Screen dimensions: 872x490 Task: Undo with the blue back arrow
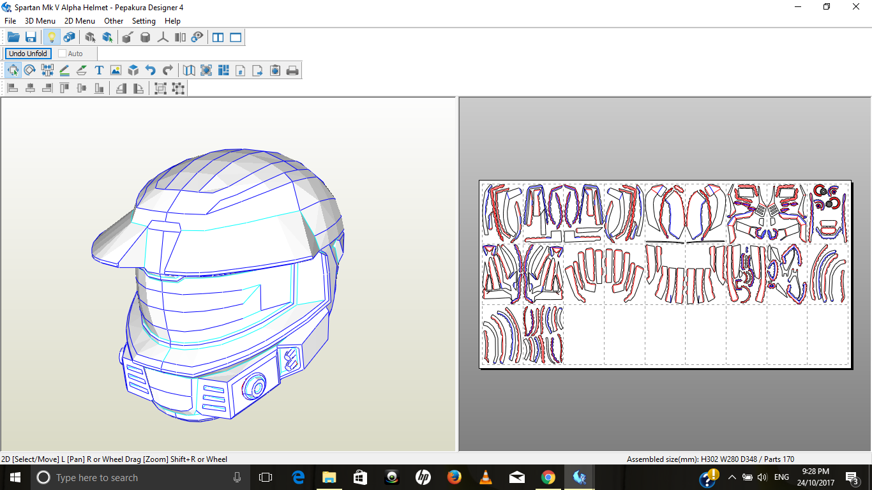click(151, 70)
